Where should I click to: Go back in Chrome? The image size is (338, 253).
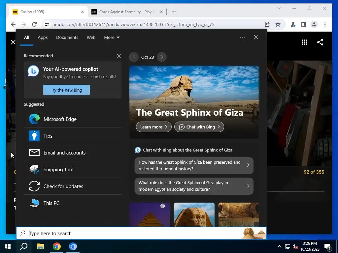click(x=13, y=24)
